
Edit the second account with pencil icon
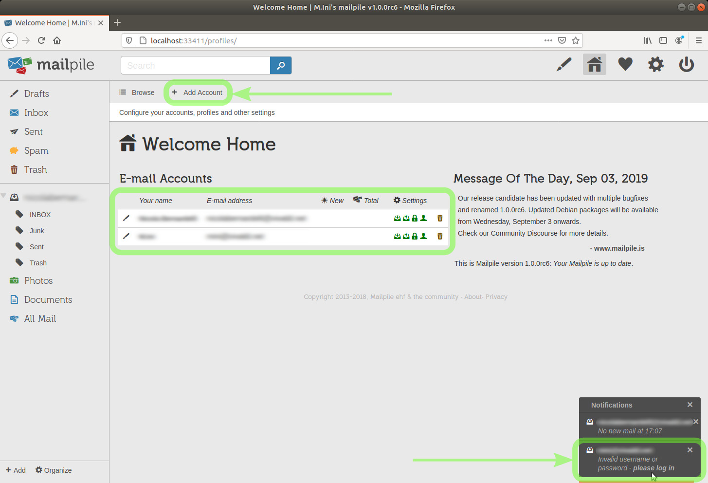[x=126, y=236]
